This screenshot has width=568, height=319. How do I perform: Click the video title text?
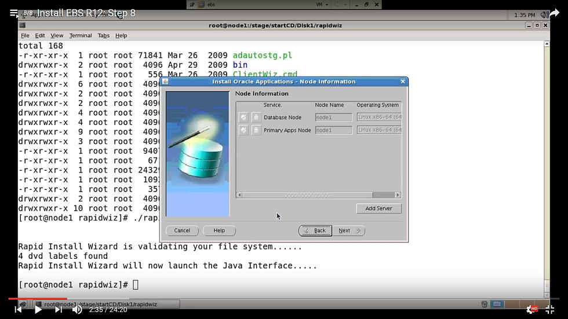tap(86, 13)
